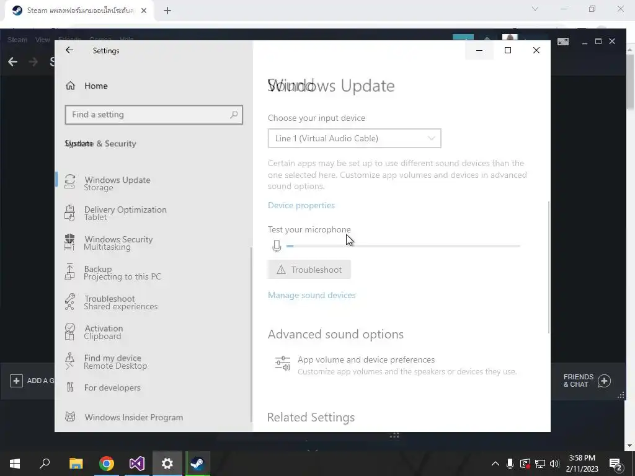Go back using Settings window back arrow
This screenshot has height=476, width=635.
click(69, 50)
